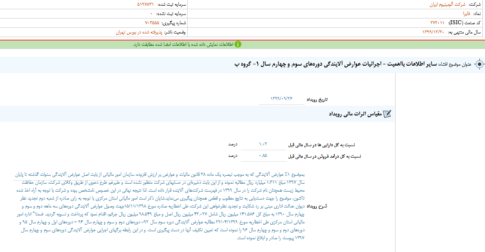Click tracking number ۷۰۳۵۵۵
485x252 pixels.
pos(152,22)
